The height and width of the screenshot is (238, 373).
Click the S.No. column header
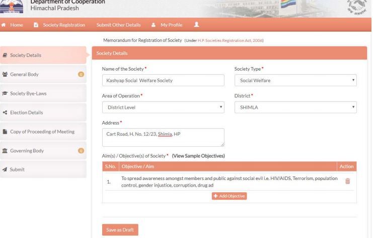(x=111, y=166)
